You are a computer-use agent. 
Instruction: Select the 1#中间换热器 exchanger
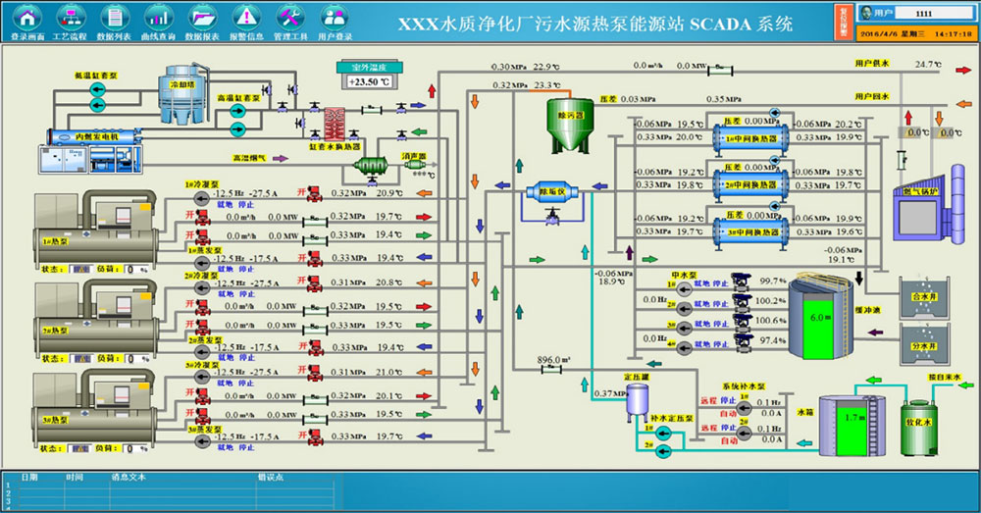click(x=750, y=138)
